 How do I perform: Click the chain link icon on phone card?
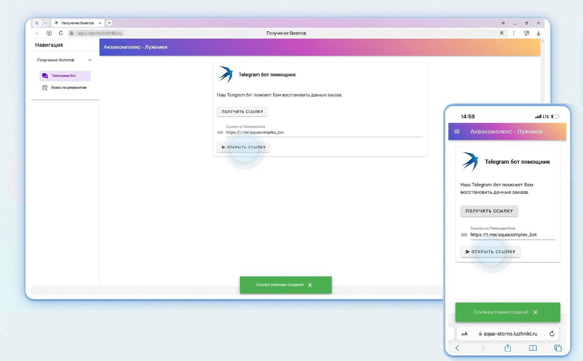tap(464, 235)
